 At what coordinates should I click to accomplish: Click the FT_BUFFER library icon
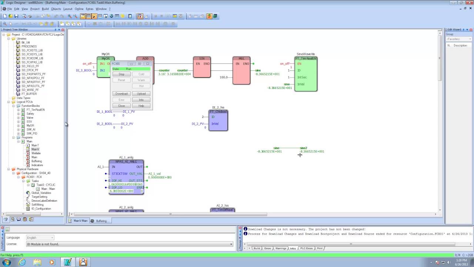click(18, 94)
